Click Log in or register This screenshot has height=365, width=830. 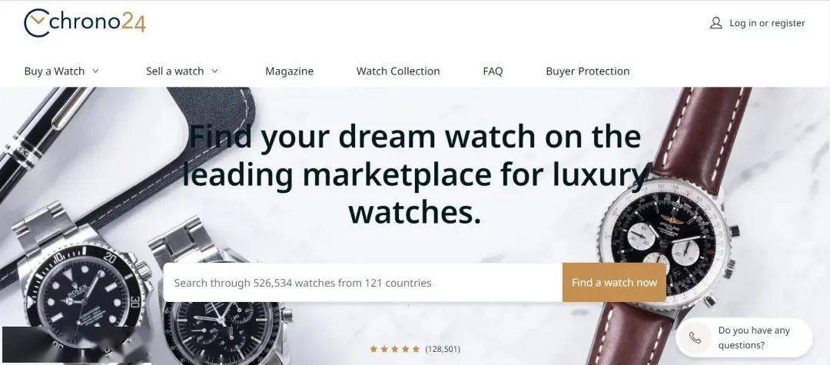(767, 23)
